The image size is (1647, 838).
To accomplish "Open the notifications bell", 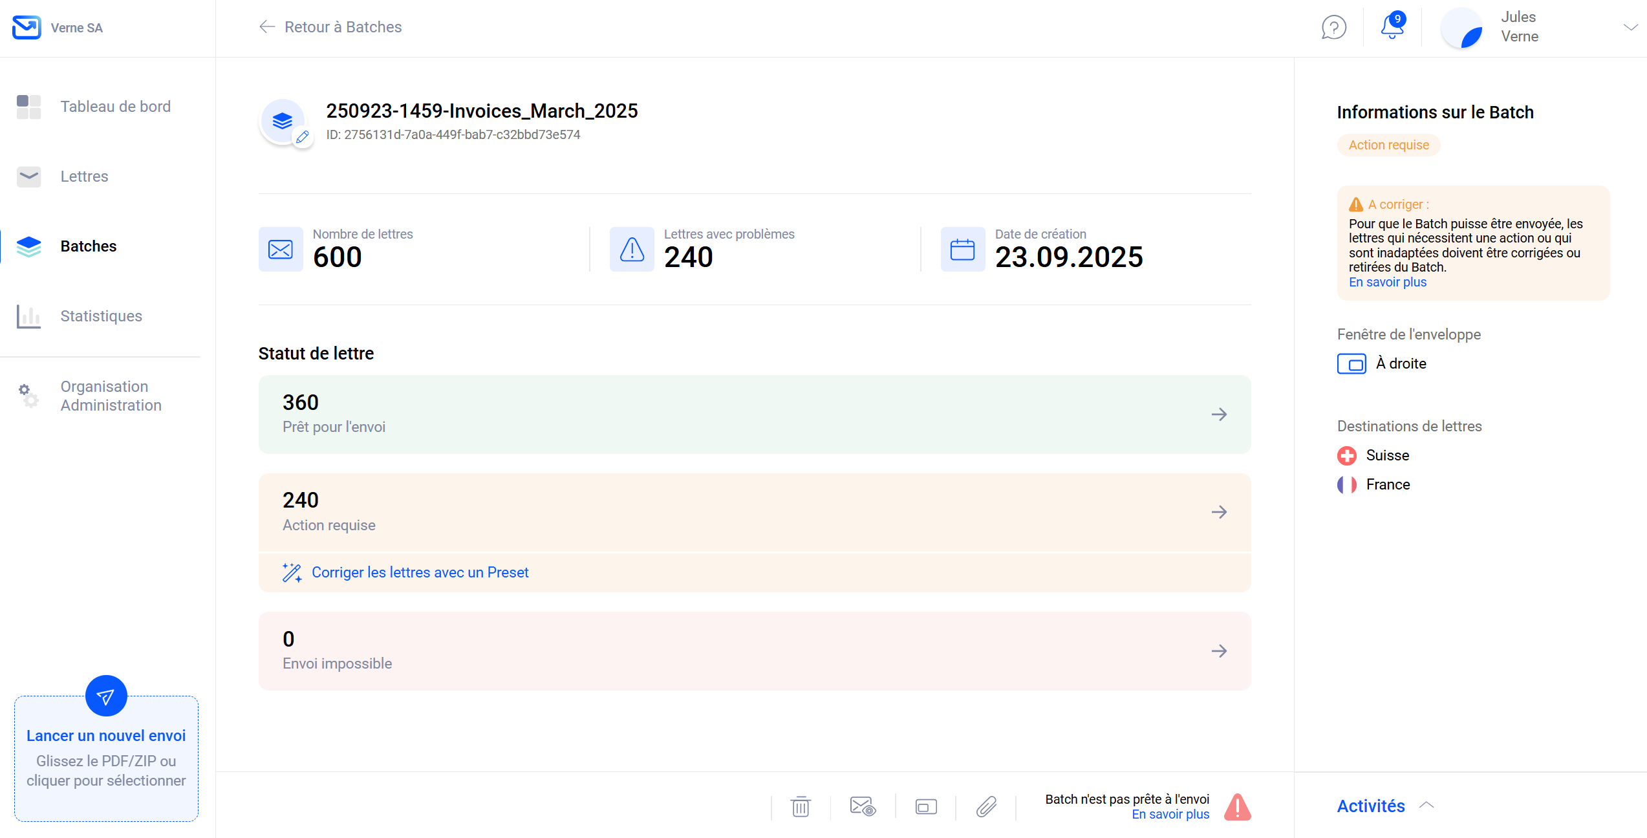I will (1392, 27).
